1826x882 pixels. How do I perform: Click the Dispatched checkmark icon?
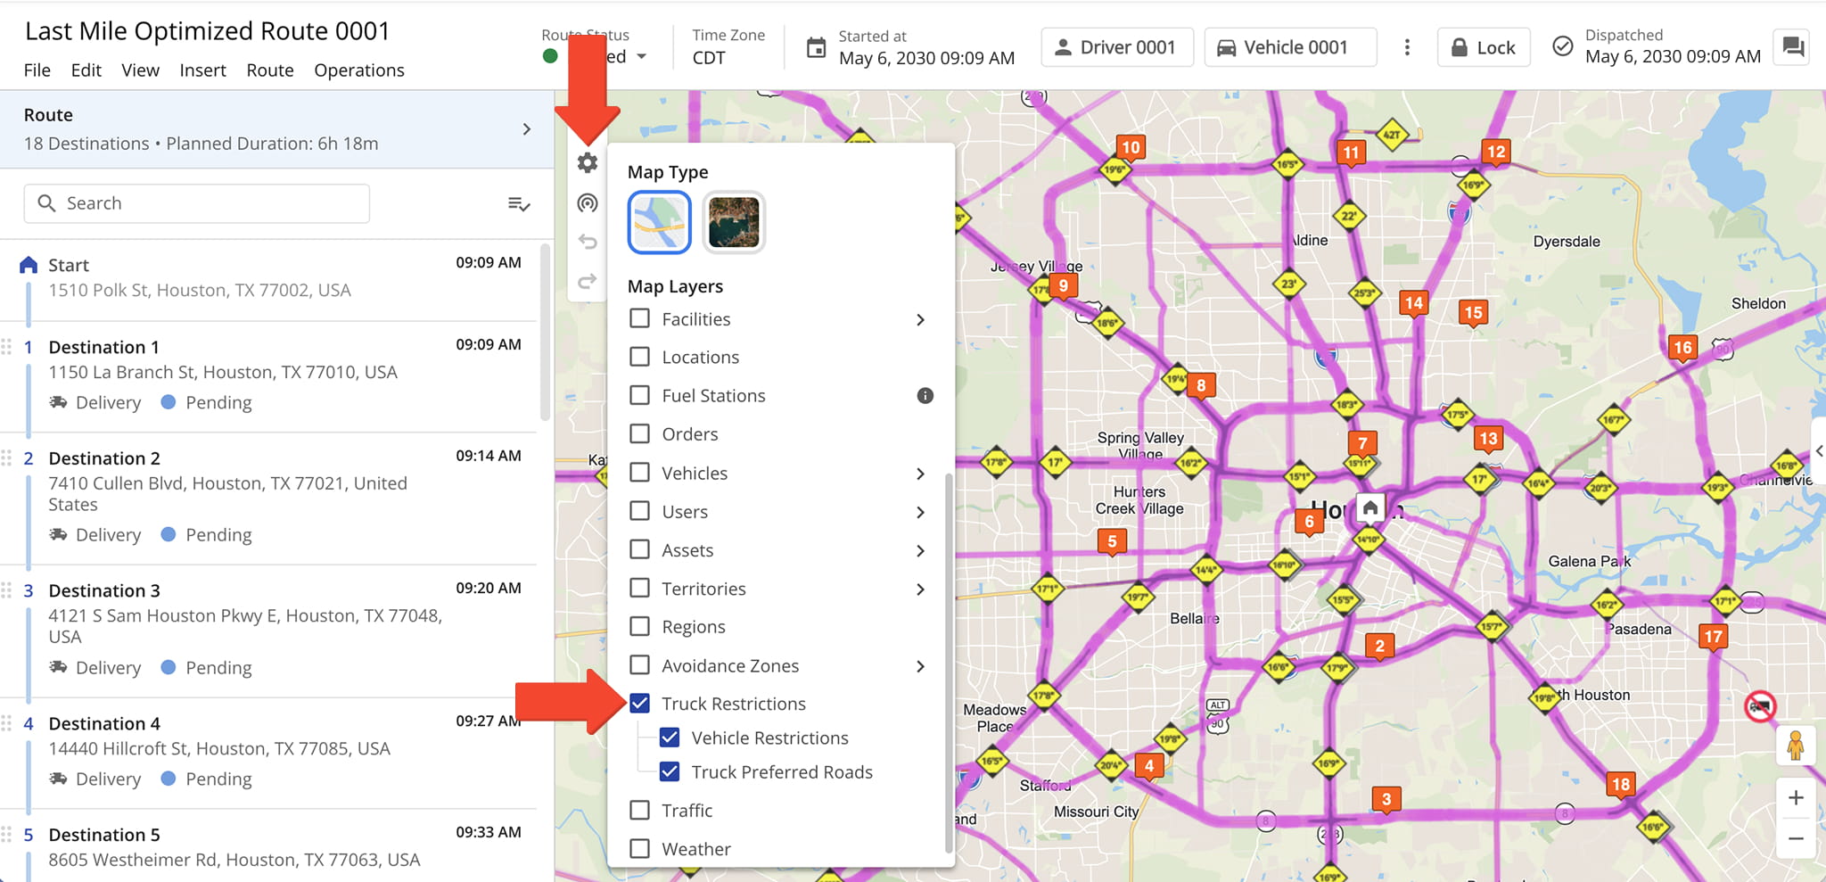pyautogui.click(x=1562, y=46)
